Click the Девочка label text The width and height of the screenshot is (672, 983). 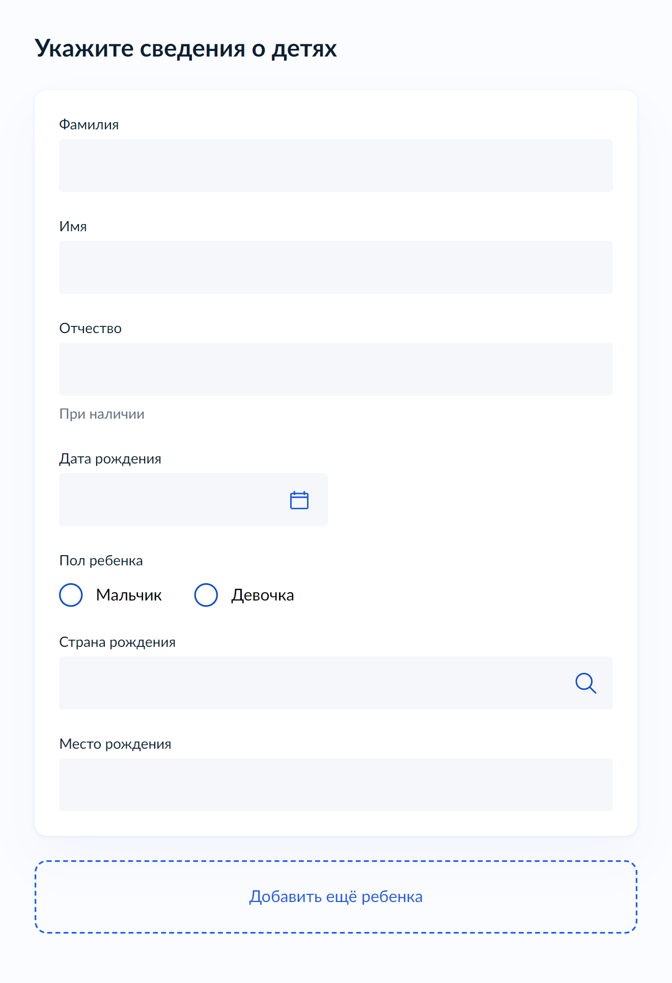pyautogui.click(x=263, y=595)
